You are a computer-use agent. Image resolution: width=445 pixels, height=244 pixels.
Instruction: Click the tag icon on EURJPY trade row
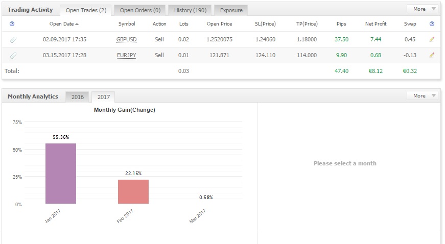pyautogui.click(x=13, y=55)
